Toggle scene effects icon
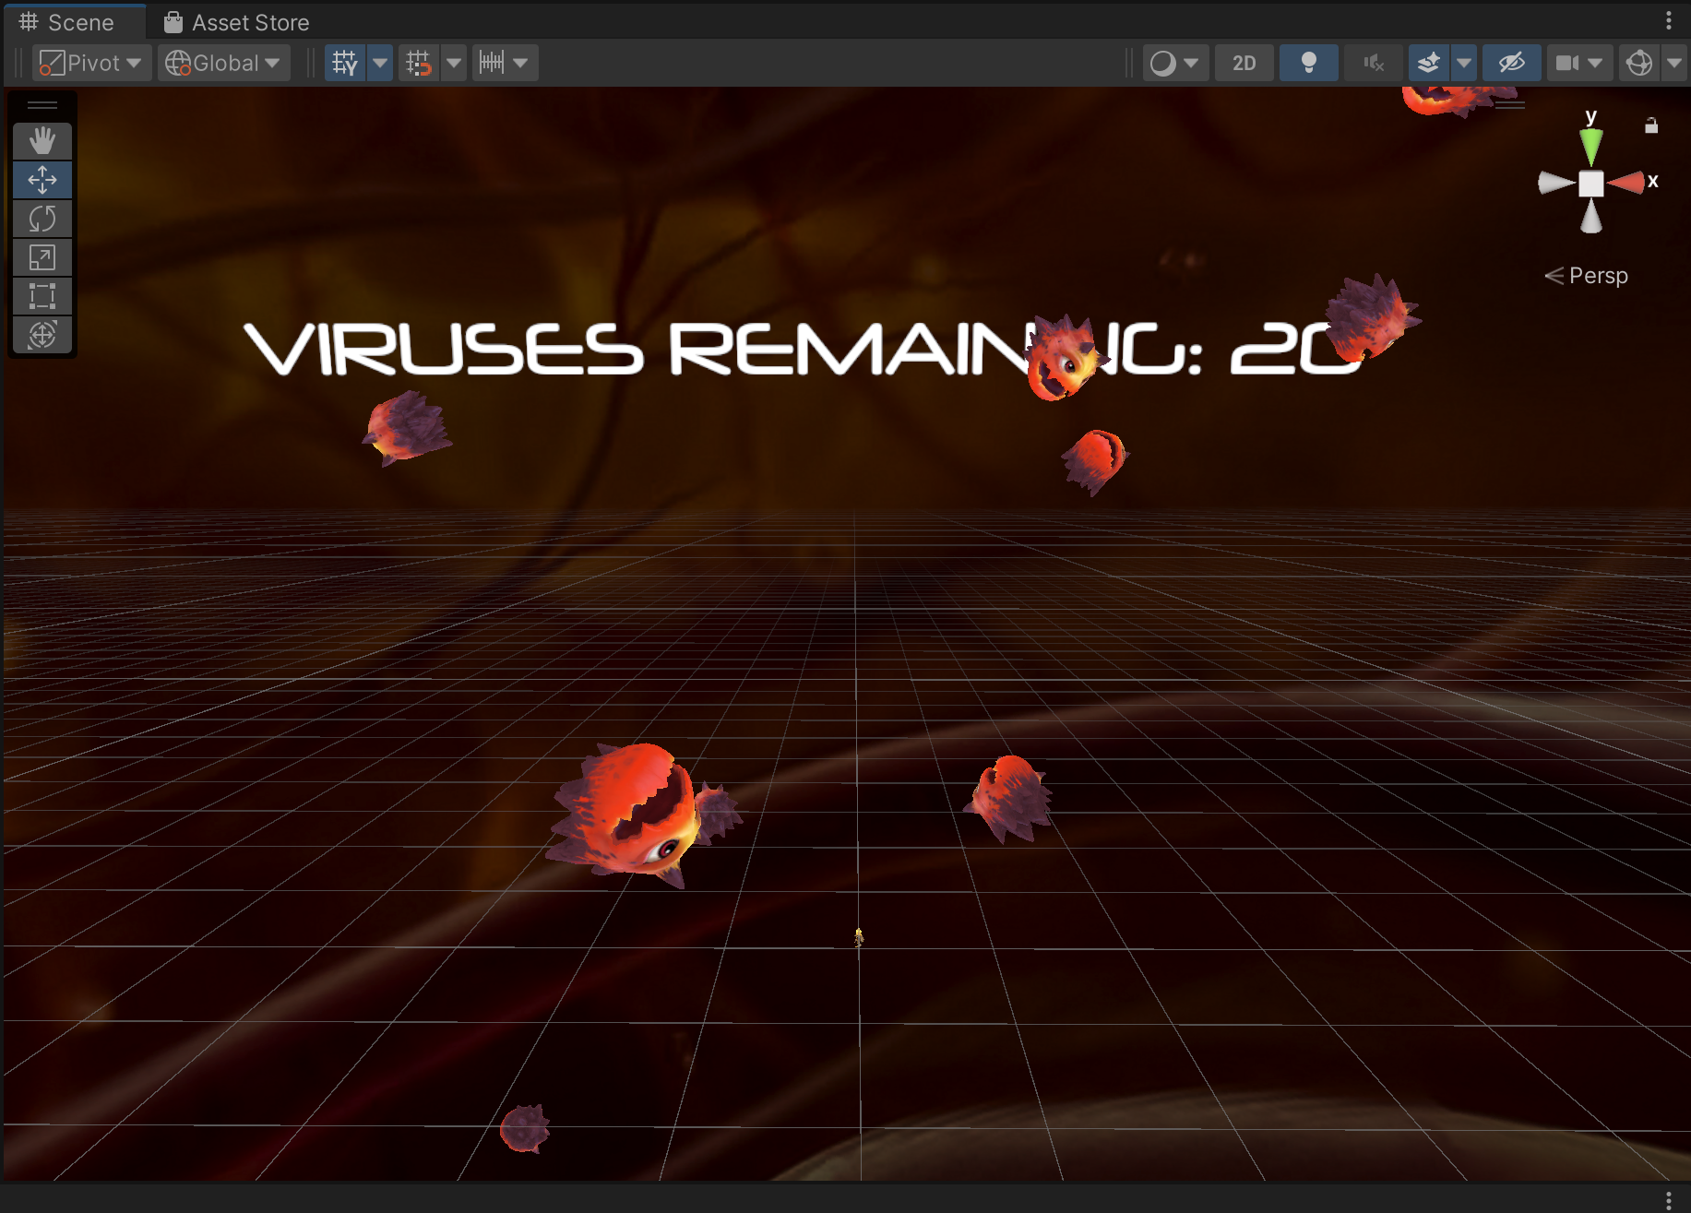Image resolution: width=1691 pixels, height=1213 pixels. click(x=1429, y=63)
